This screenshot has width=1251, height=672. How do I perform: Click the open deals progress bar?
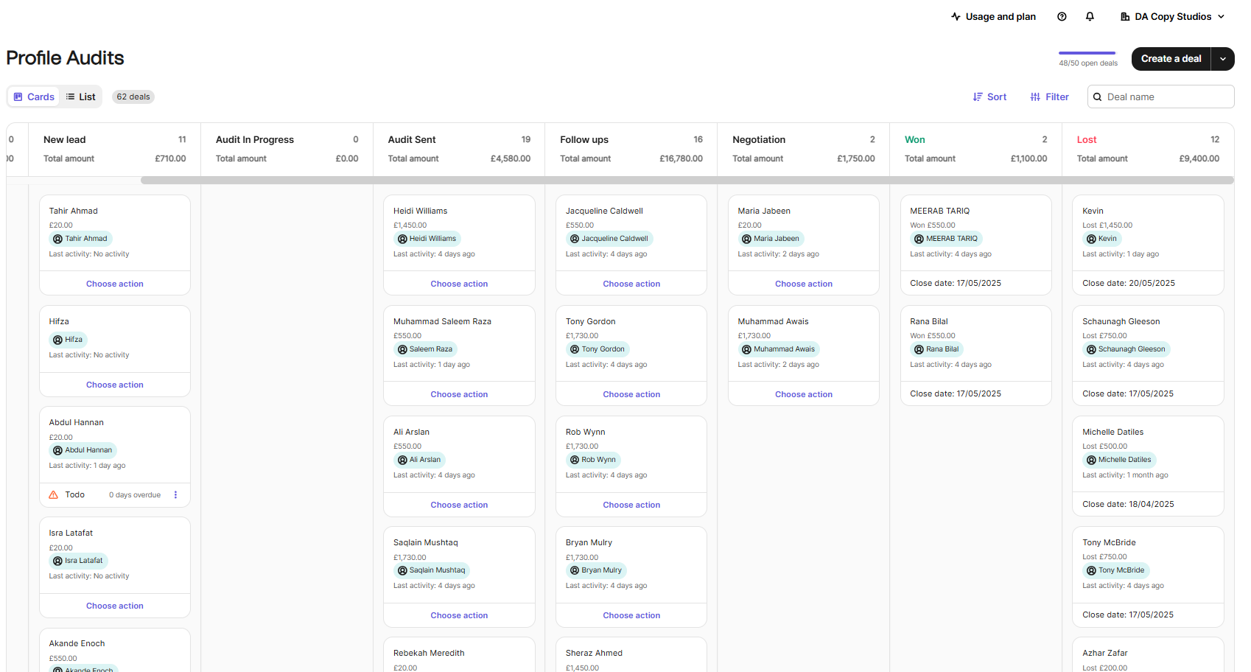click(x=1087, y=53)
